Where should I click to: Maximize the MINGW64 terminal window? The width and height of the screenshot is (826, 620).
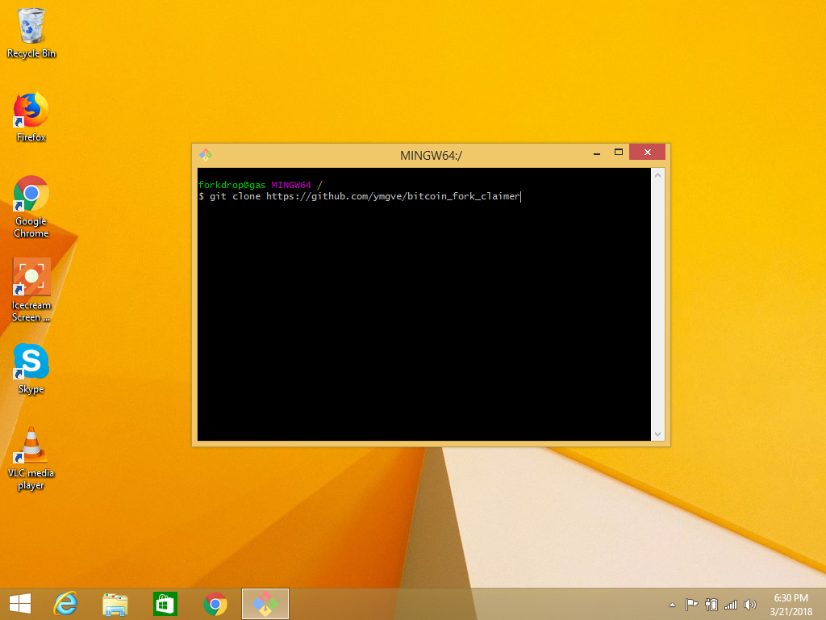[619, 152]
